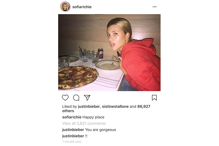
Task: Open justinbieber from "You are gorgeous" comment
Action: pyautogui.click(x=73, y=130)
